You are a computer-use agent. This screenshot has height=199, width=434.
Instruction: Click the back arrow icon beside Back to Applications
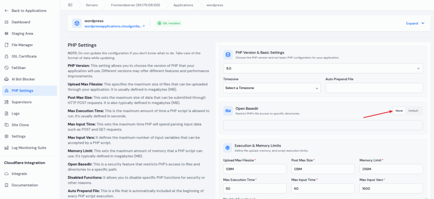pyautogui.click(x=7, y=11)
